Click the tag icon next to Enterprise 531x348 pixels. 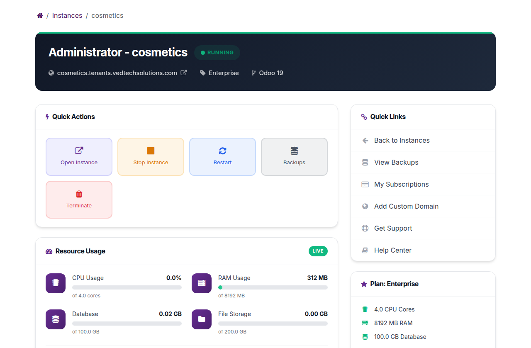[x=203, y=73]
